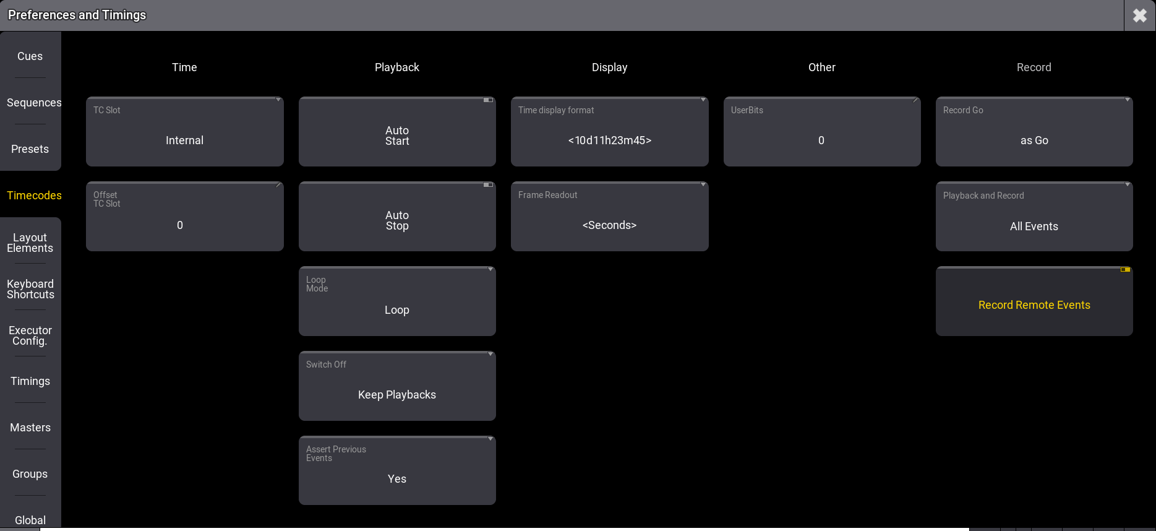The image size is (1156, 531).
Task: Close the Preferences and Timings window
Action: pos(1139,15)
